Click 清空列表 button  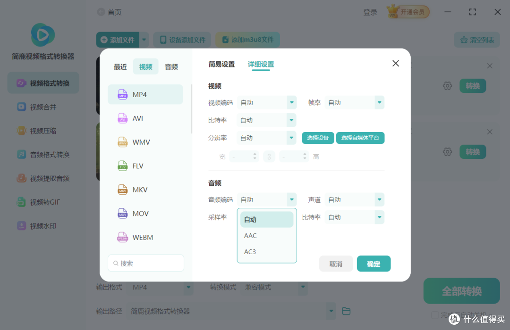tap(477, 40)
